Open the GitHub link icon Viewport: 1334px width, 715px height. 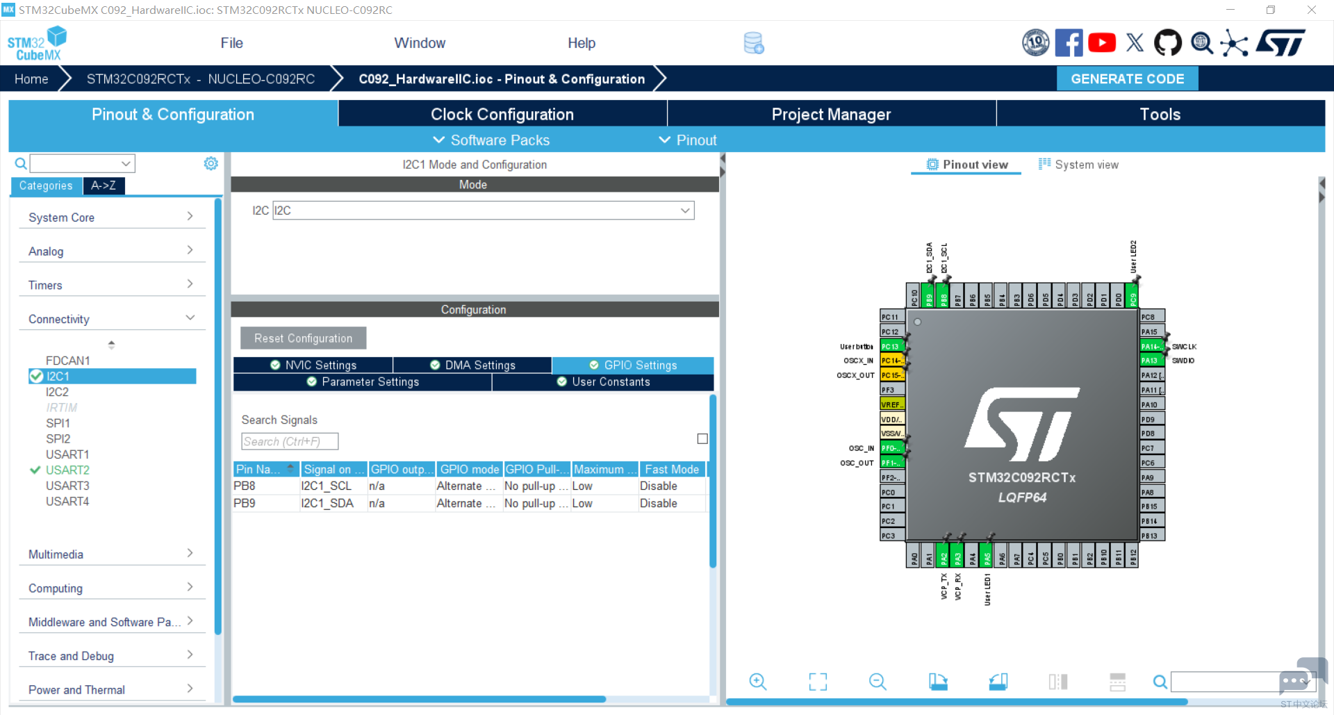tap(1168, 43)
